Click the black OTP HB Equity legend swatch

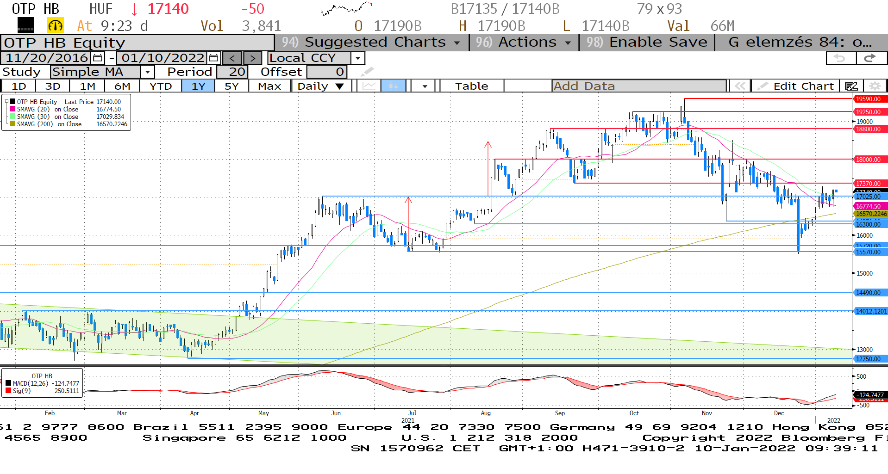click(x=13, y=102)
